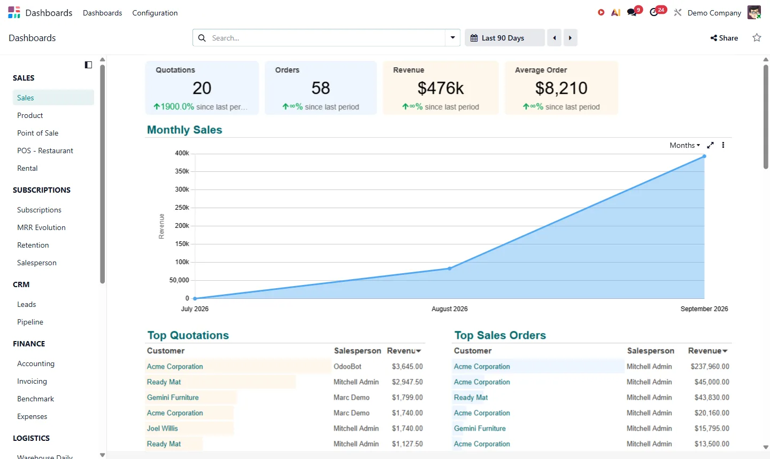Click the August 2026 chart data point

[x=449, y=268]
